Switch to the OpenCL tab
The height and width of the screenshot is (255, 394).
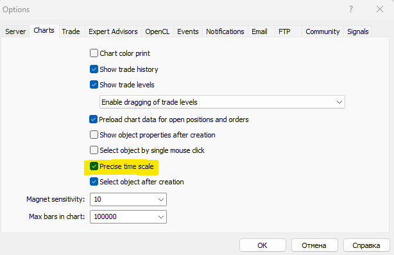point(157,31)
